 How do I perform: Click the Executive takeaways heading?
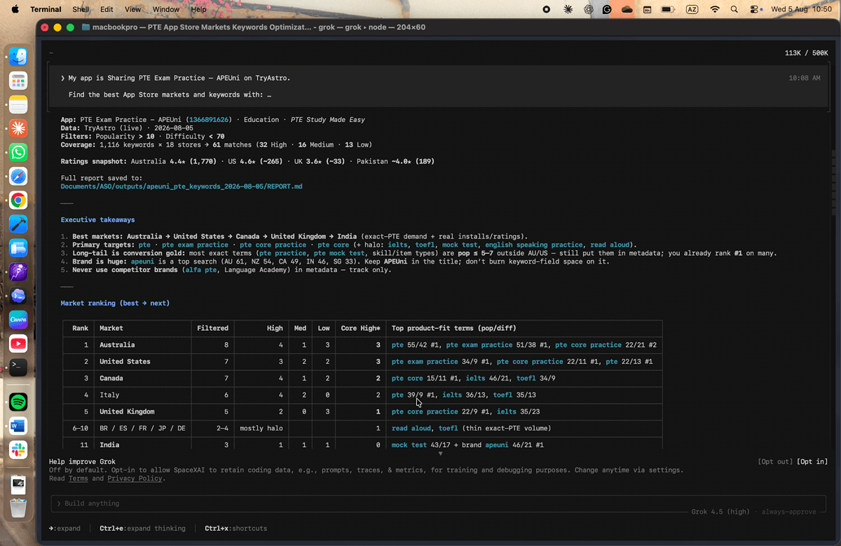(x=97, y=220)
